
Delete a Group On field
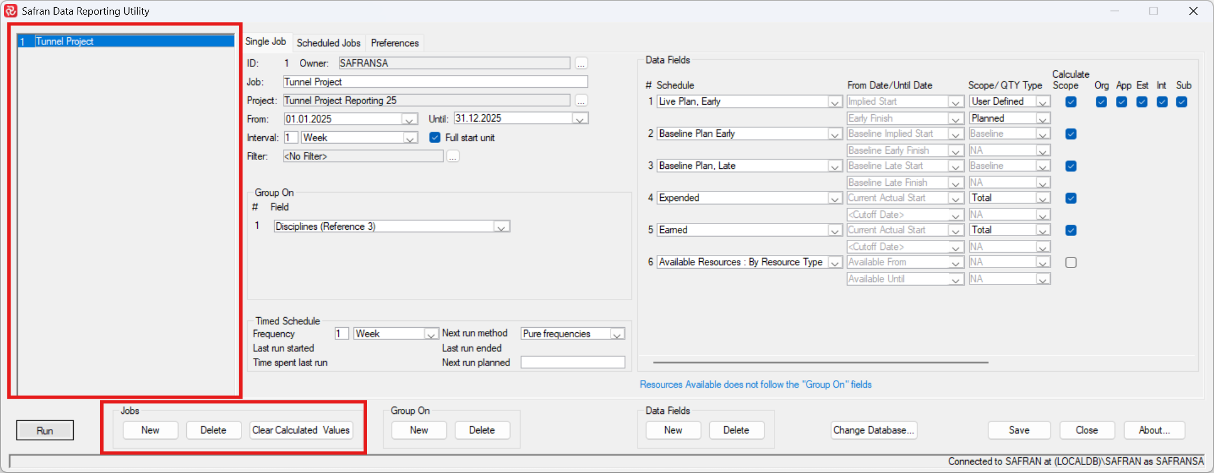point(482,430)
